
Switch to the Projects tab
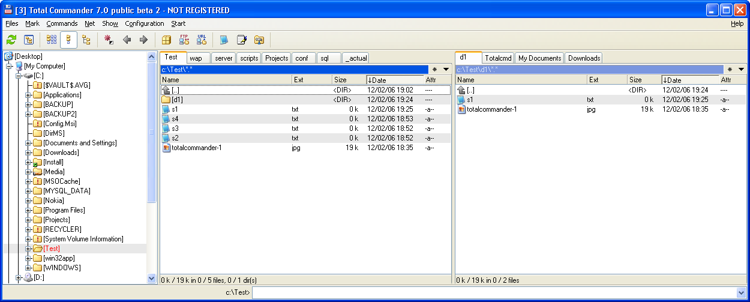pos(277,58)
